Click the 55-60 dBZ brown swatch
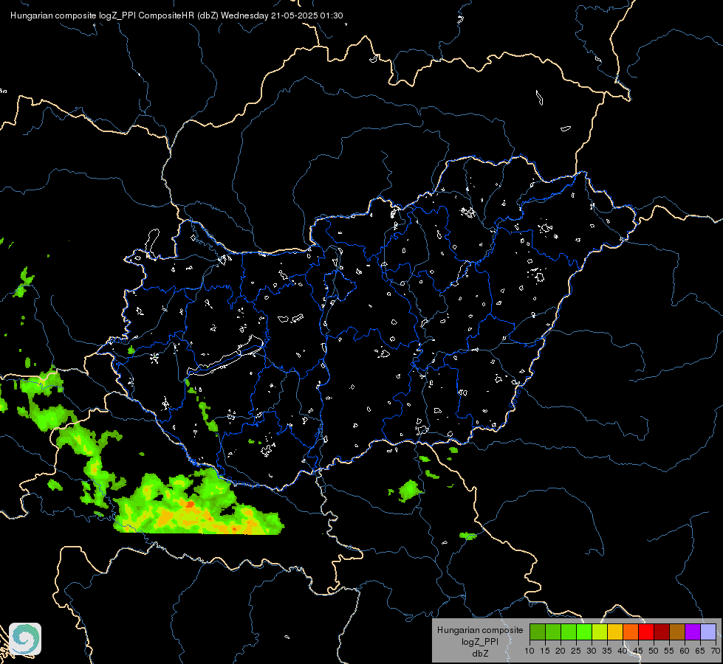 677,632
